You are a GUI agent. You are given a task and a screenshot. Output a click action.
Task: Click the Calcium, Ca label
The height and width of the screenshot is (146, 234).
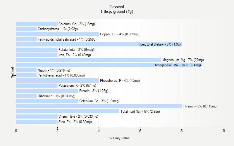pyautogui.click(x=77, y=24)
